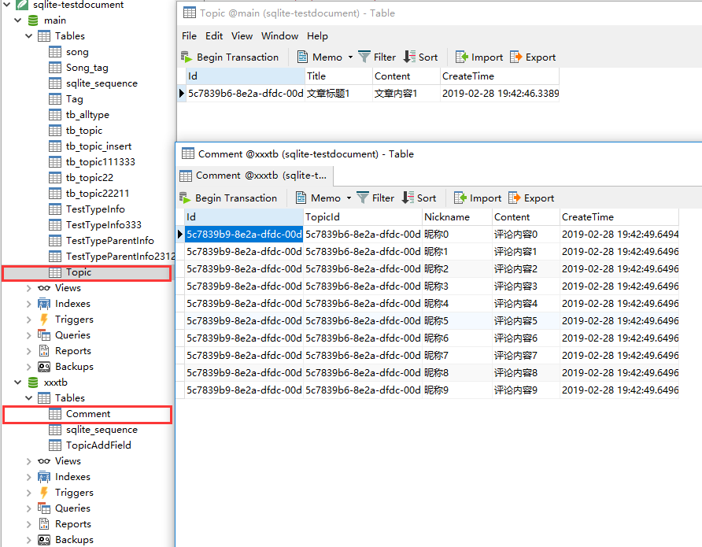The width and height of the screenshot is (702, 547).
Task: Click the Backups icon under xxxtb
Action: coord(44,540)
